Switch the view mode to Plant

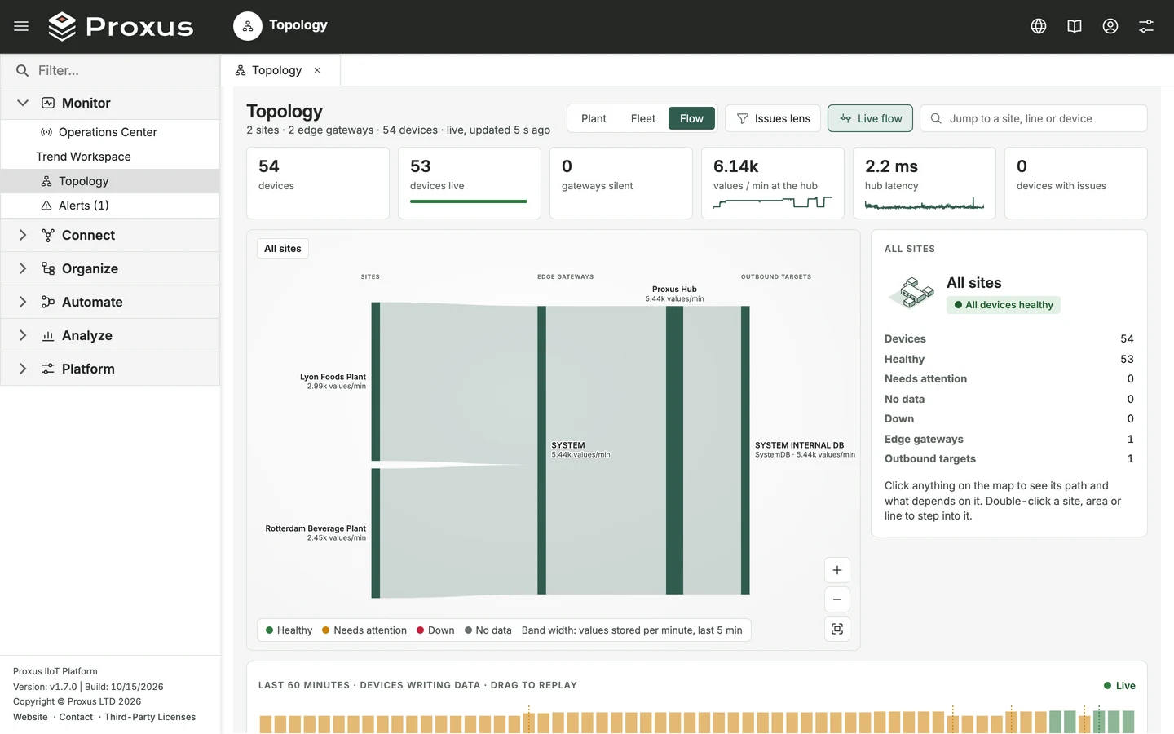[x=594, y=118]
